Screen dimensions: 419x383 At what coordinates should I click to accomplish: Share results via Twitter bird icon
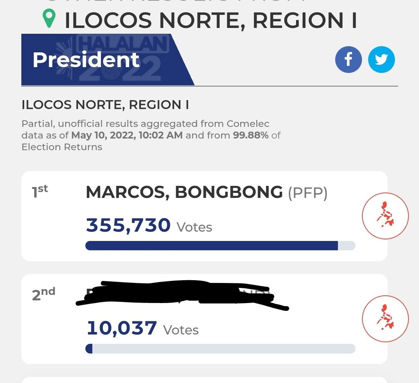pos(381,59)
